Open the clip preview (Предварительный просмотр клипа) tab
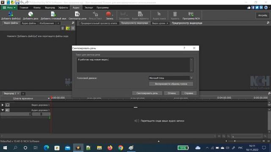The height and width of the screenshot is (152, 271). click(x=99, y=23)
